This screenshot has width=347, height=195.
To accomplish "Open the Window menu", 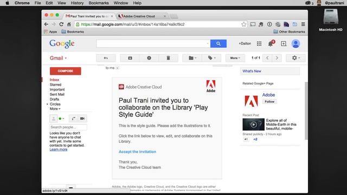I will tap(120, 3).
